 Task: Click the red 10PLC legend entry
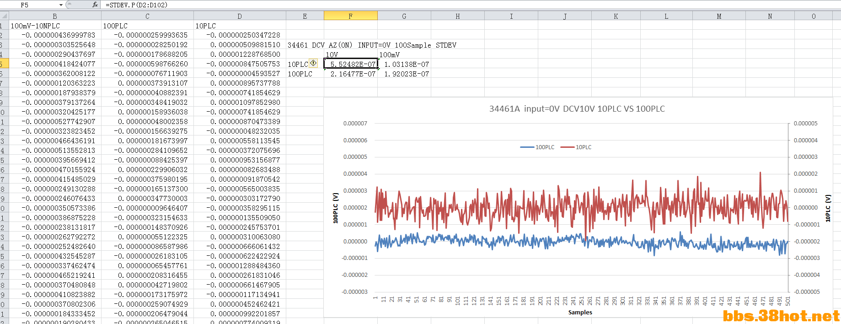pyautogui.click(x=576, y=147)
